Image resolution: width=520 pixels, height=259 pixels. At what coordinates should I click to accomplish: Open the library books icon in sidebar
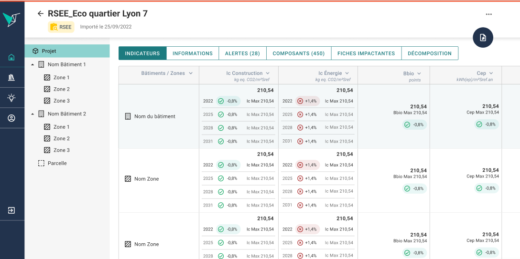11,77
